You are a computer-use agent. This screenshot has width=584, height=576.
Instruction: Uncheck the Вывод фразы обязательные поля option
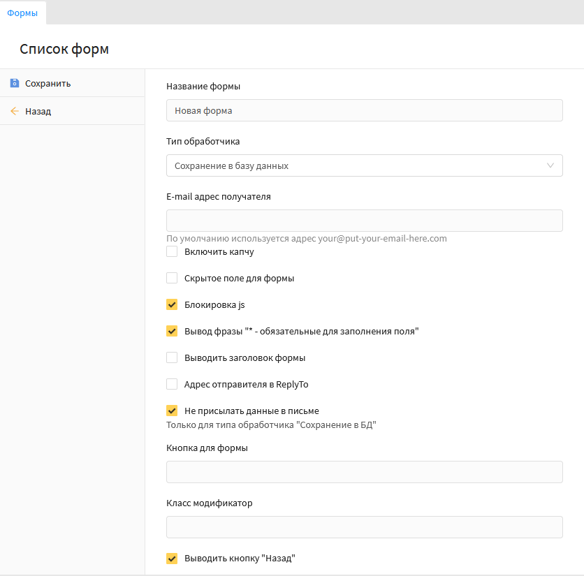coord(172,331)
